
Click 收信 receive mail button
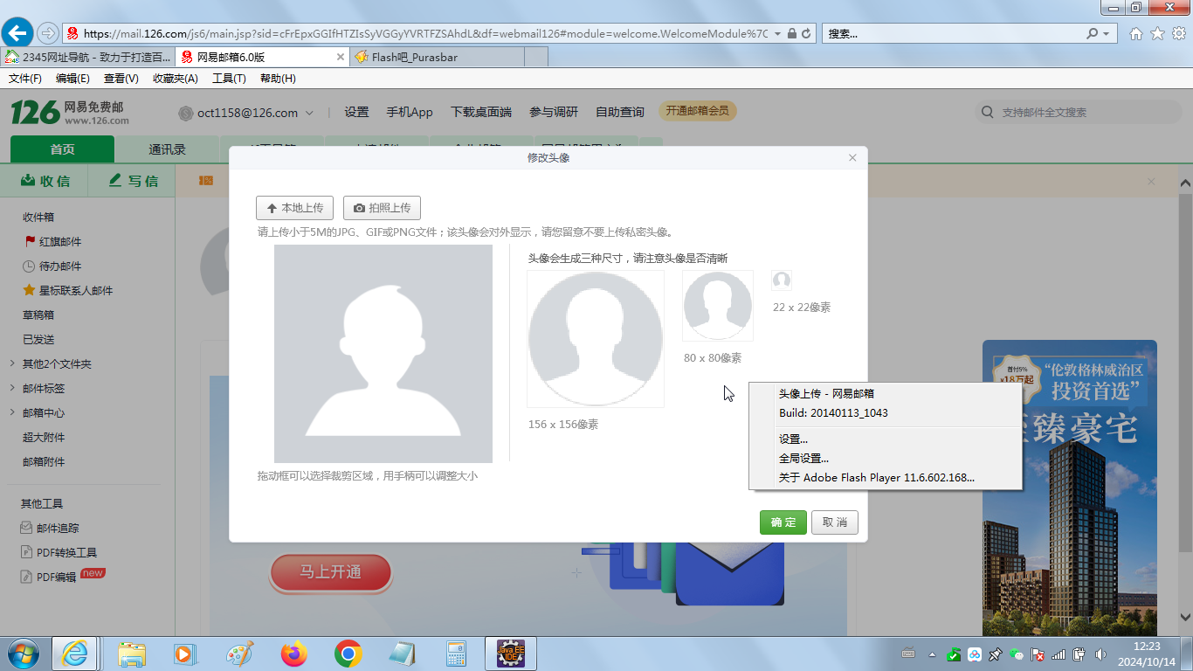pos(45,181)
